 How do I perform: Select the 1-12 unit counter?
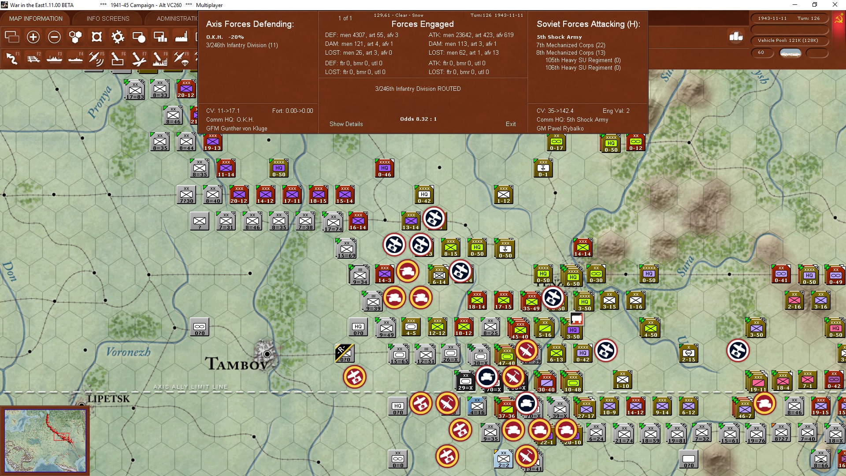(503, 195)
